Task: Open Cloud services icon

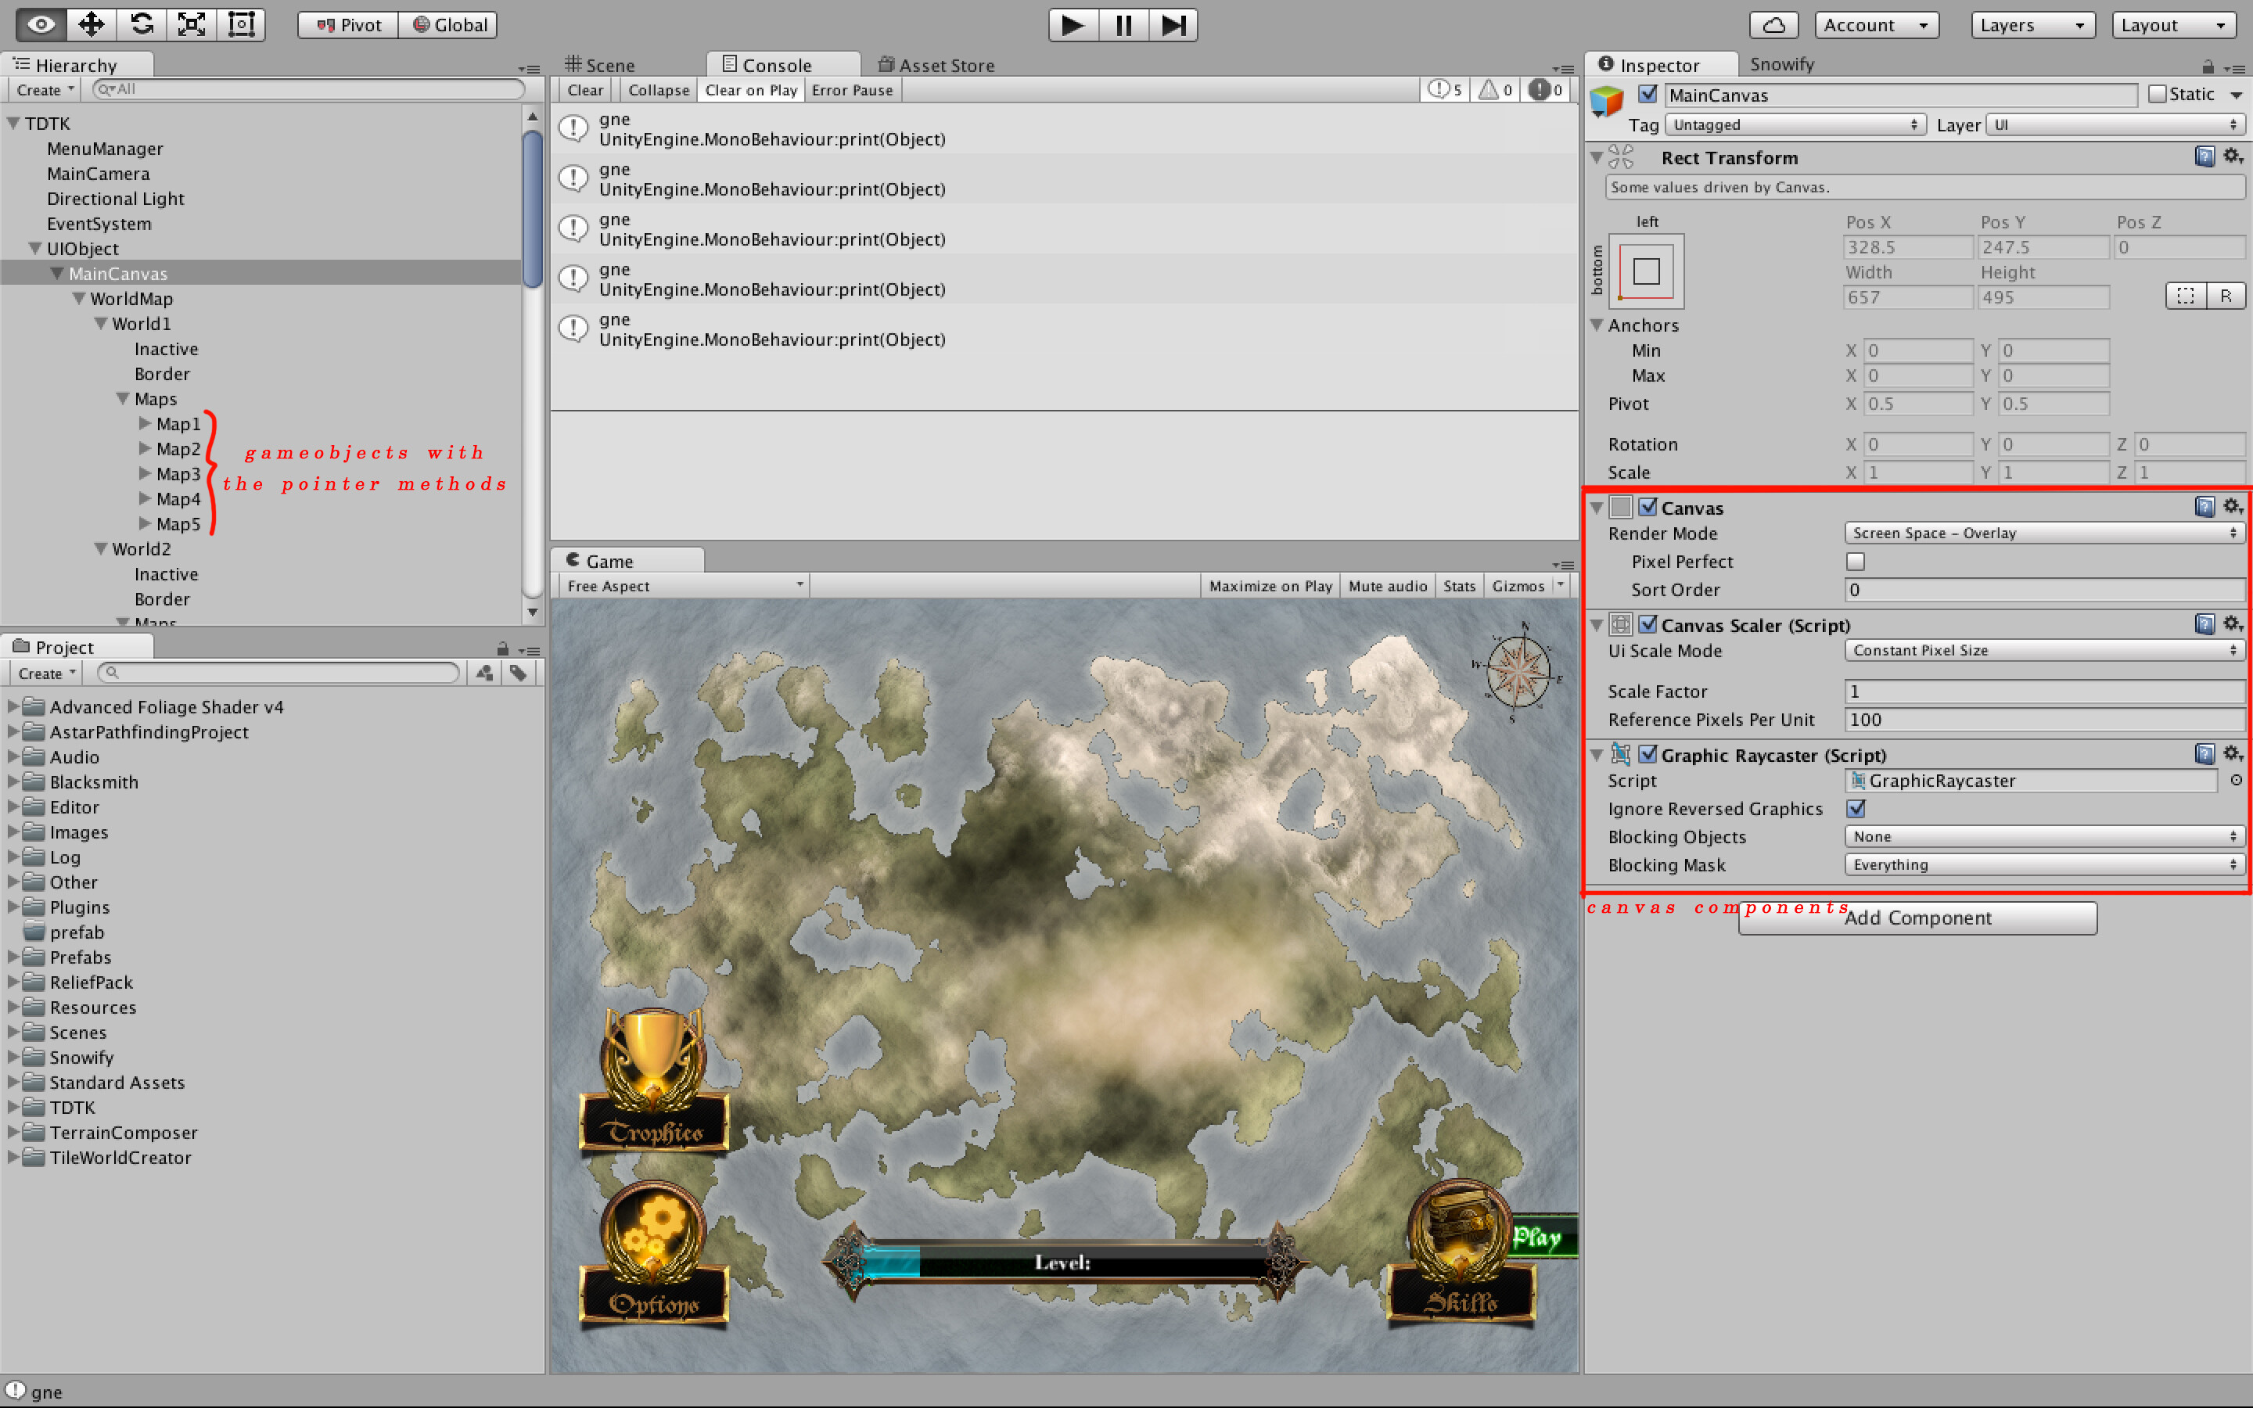Action: [x=1773, y=25]
